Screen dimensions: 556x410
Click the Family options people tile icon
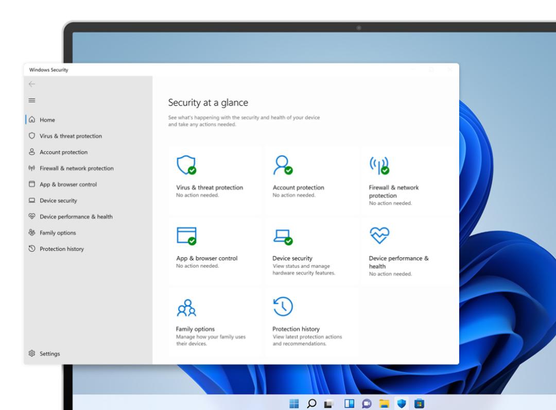(186, 307)
